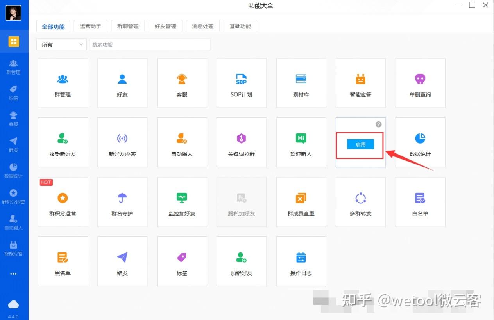This screenshot has height=320, width=494.
Task: Open the 操作日志 feature
Action: tap(301, 261)
